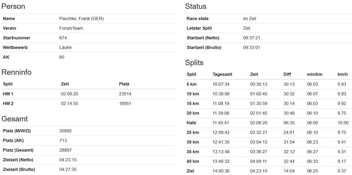This screenshot has height=175, width=352.
Task: Click the Gesamt section heading
Action: pyautogui.click(x=15, y=119)
